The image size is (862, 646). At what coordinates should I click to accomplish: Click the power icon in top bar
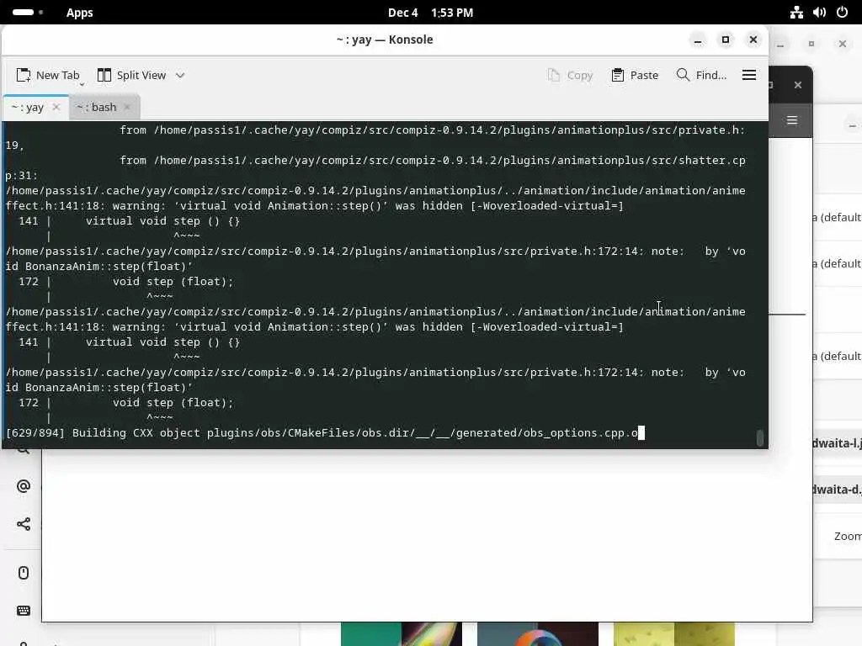pyautogui.click(x=842, y=12)
